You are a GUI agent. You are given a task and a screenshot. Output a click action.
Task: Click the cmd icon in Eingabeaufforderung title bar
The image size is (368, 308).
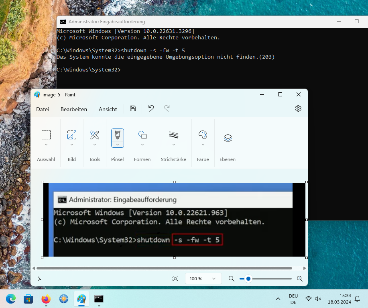point(63,22)
